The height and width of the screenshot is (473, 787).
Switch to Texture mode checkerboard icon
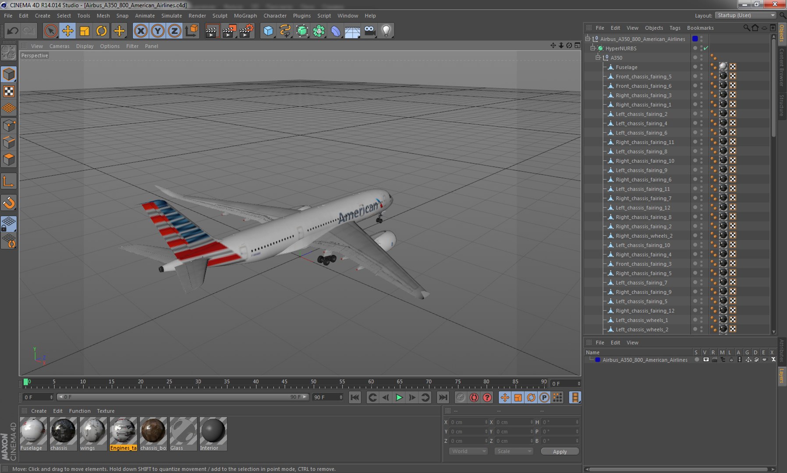click(x=9, y=91)
